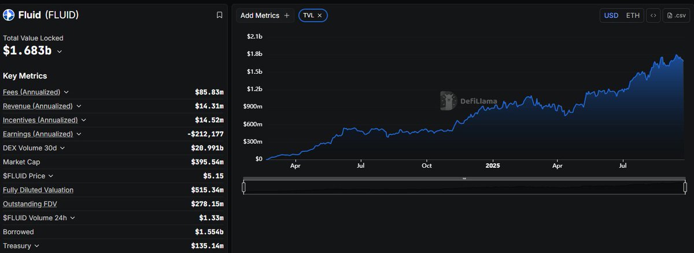
Task: Click the Fluid (FLUID) protocol title
Action: (49, 15)
